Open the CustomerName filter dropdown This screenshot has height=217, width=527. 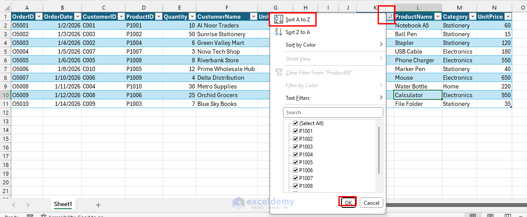click(x=253, y=17)
